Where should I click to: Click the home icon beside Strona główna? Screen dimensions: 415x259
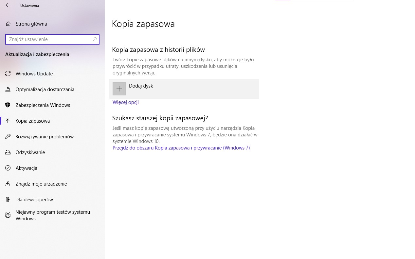coord(8,24)
